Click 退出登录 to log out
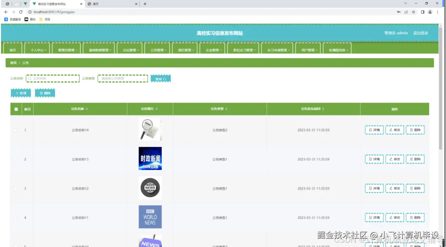The height and width of the screenshot is (247, 446). click(x=420, y=33)
